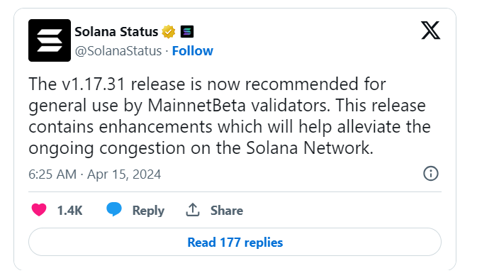Screen dimensions: 477x278
Task: Click the tweet info circle icon
Action: (x=431, y=174)
